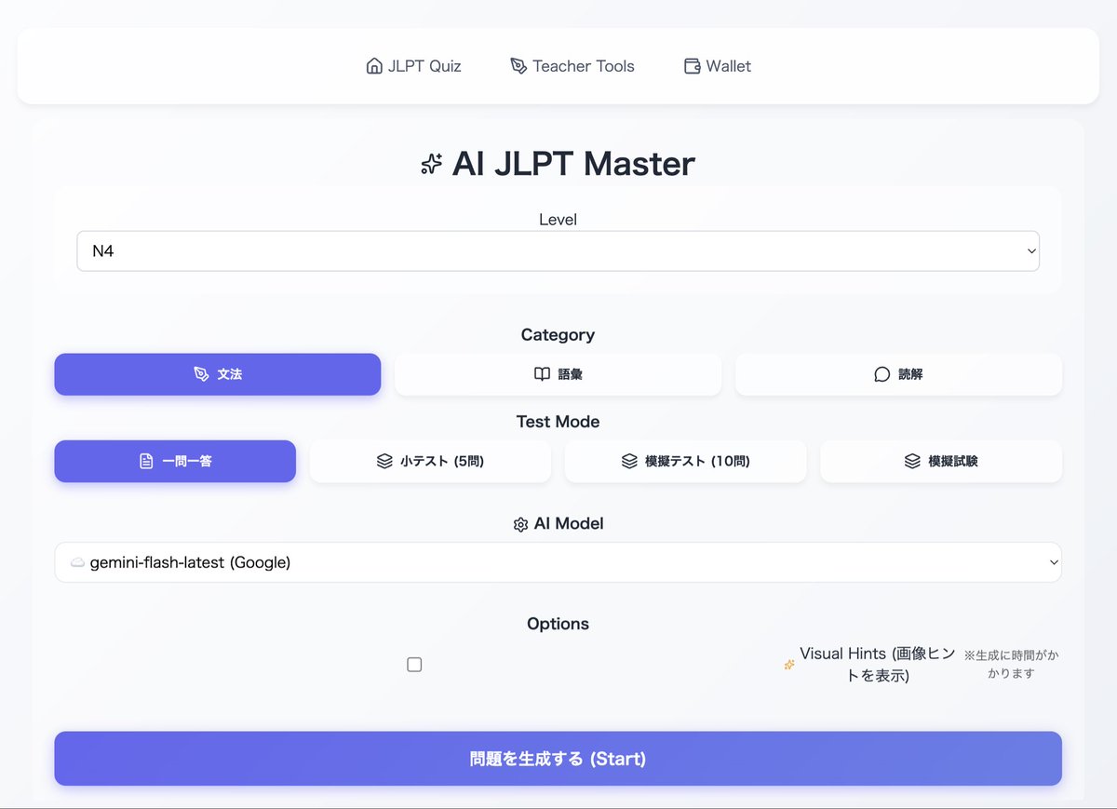Click the layers icon on 模擬試験
The height and width of the screenshot is (809, 1117).
[912, 462]
